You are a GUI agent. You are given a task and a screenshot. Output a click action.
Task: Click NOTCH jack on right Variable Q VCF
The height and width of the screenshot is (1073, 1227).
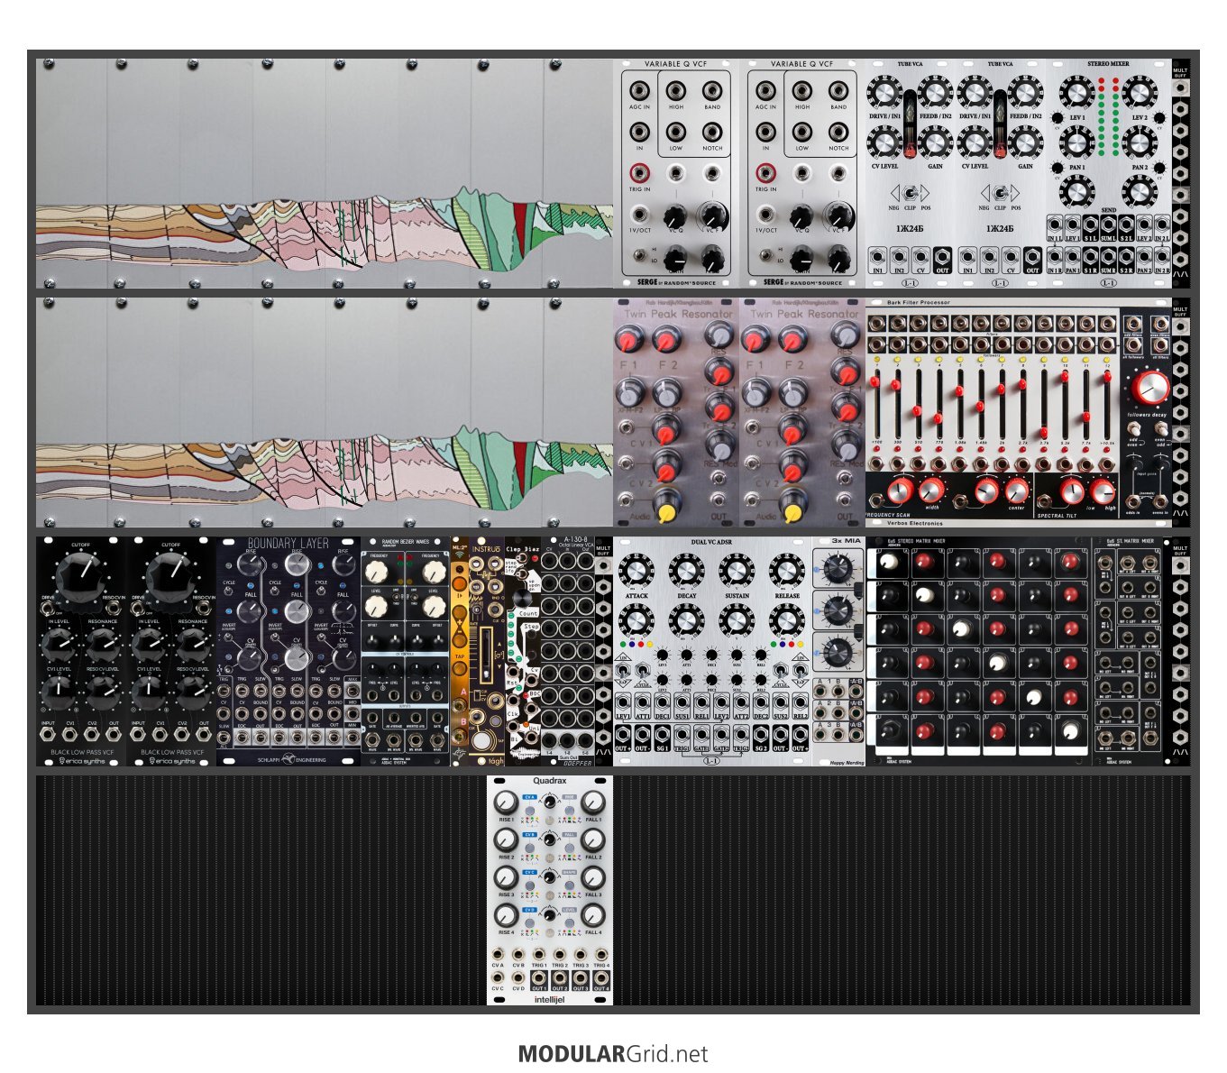(x=838, y=132)
